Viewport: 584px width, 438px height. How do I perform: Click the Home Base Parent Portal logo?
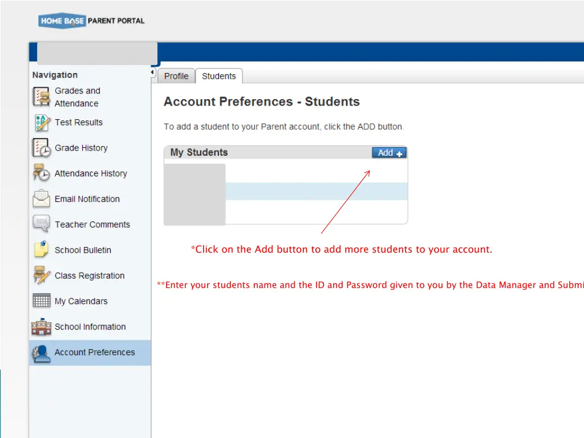pyautogui.click(x=91, y=21)
